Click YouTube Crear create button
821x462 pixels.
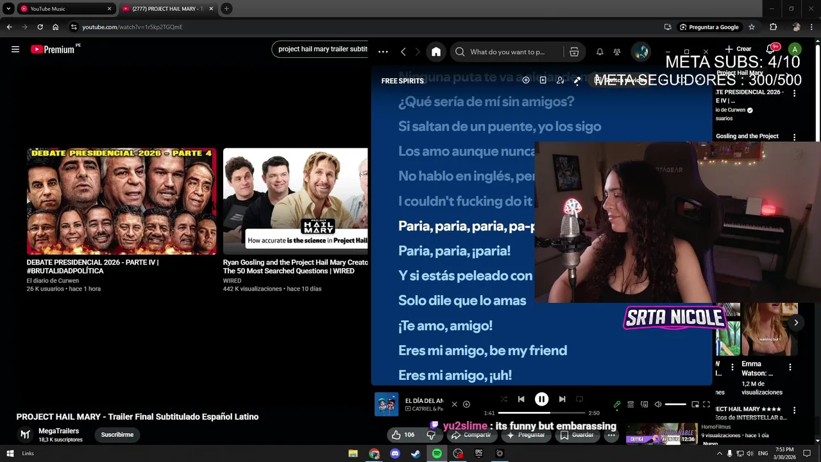[738, 49]
